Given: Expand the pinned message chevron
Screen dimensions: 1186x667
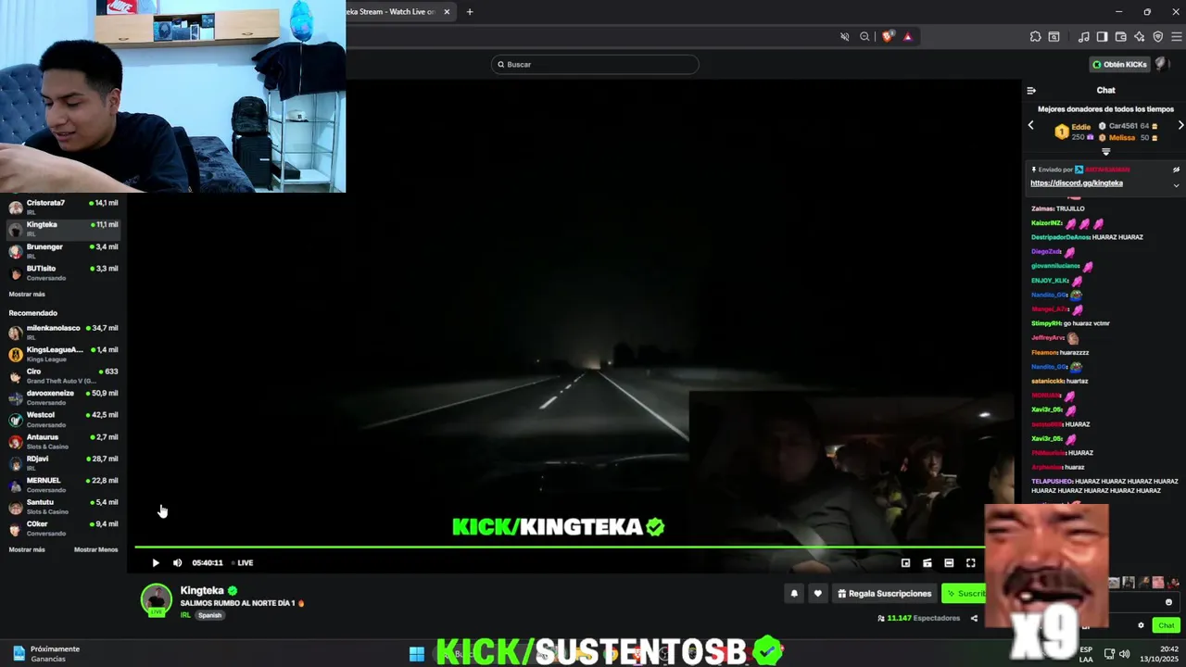Looking at the screenshot, I should point(1176,185).
